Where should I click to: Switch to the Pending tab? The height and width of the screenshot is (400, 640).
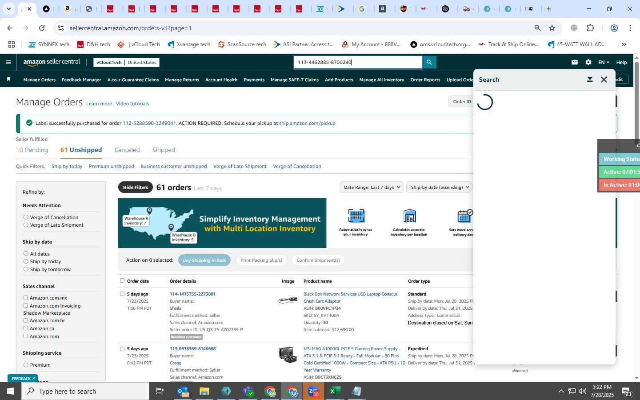click(x=32, y=150)
